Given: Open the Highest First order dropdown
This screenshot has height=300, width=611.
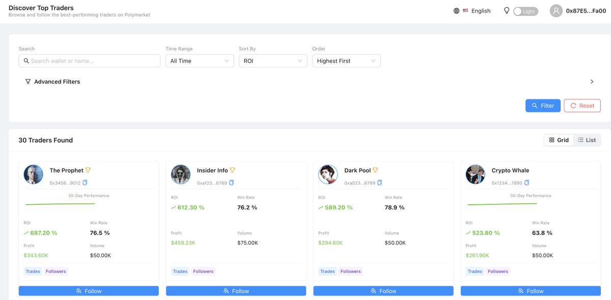Looking at the screenshot, I should 346,61.
